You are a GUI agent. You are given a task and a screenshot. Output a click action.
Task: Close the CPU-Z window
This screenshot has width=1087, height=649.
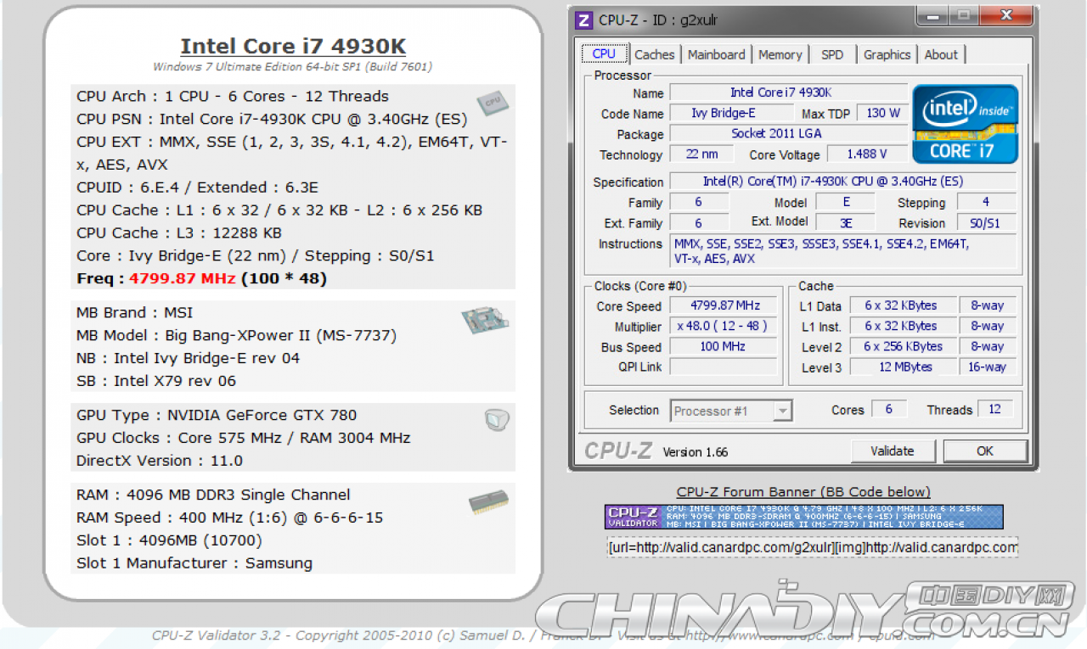(x=1005, y=15)
